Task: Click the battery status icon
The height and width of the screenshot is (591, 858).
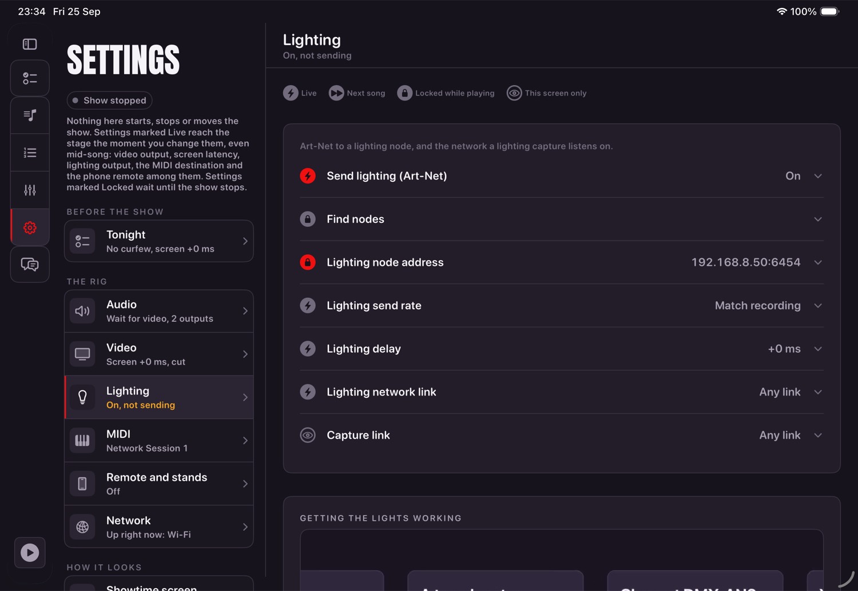Action: pos(829,11)
